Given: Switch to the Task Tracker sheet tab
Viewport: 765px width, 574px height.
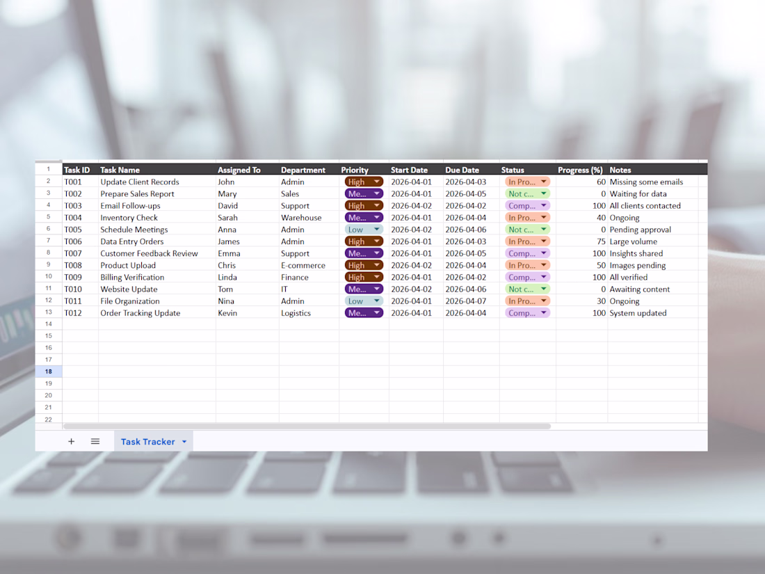Looking at the screenshot, I should (x=147, y=441).
